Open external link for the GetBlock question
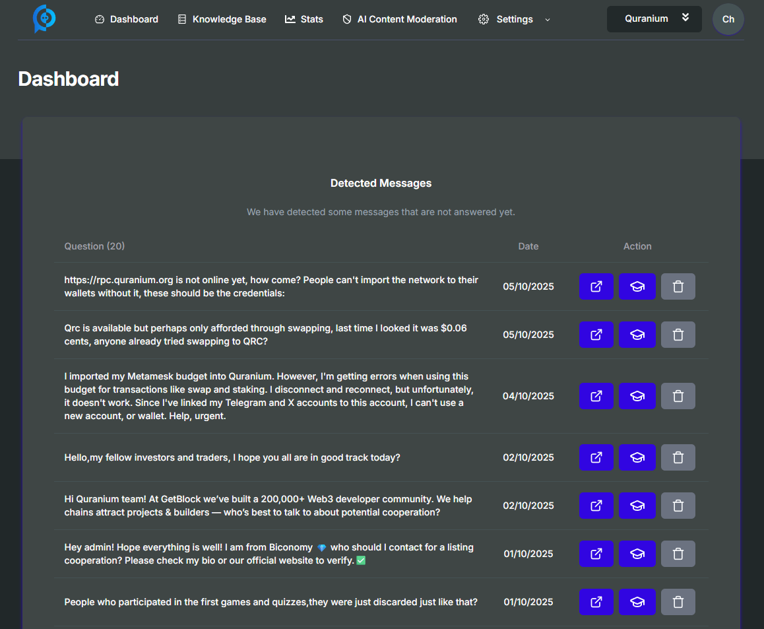 [596, 506]
